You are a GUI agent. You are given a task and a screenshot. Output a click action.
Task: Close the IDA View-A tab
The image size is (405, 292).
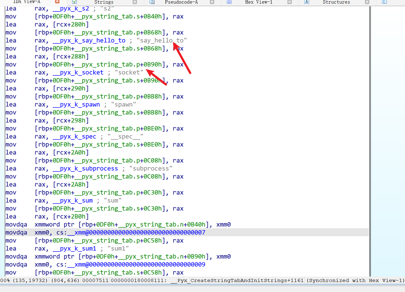click(57, 2)
